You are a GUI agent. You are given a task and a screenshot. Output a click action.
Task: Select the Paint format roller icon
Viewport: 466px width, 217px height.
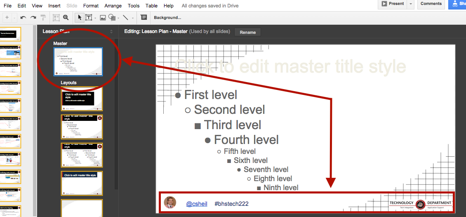pos(43,18)
